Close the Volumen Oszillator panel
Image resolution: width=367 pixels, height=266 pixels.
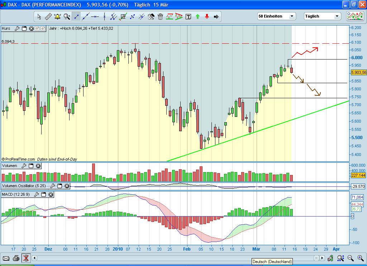point(67,186)
